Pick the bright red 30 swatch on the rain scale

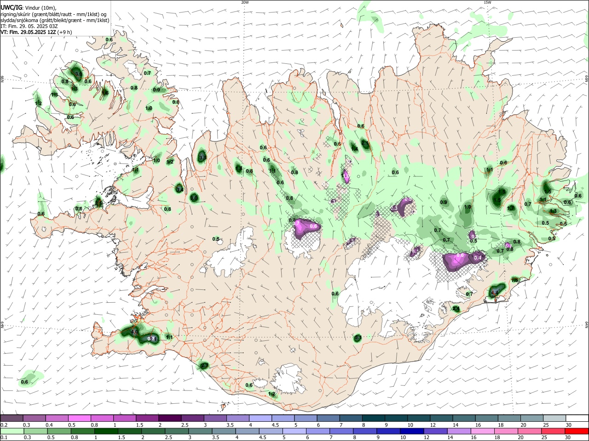pyautogui.click(x=577, y=431)
